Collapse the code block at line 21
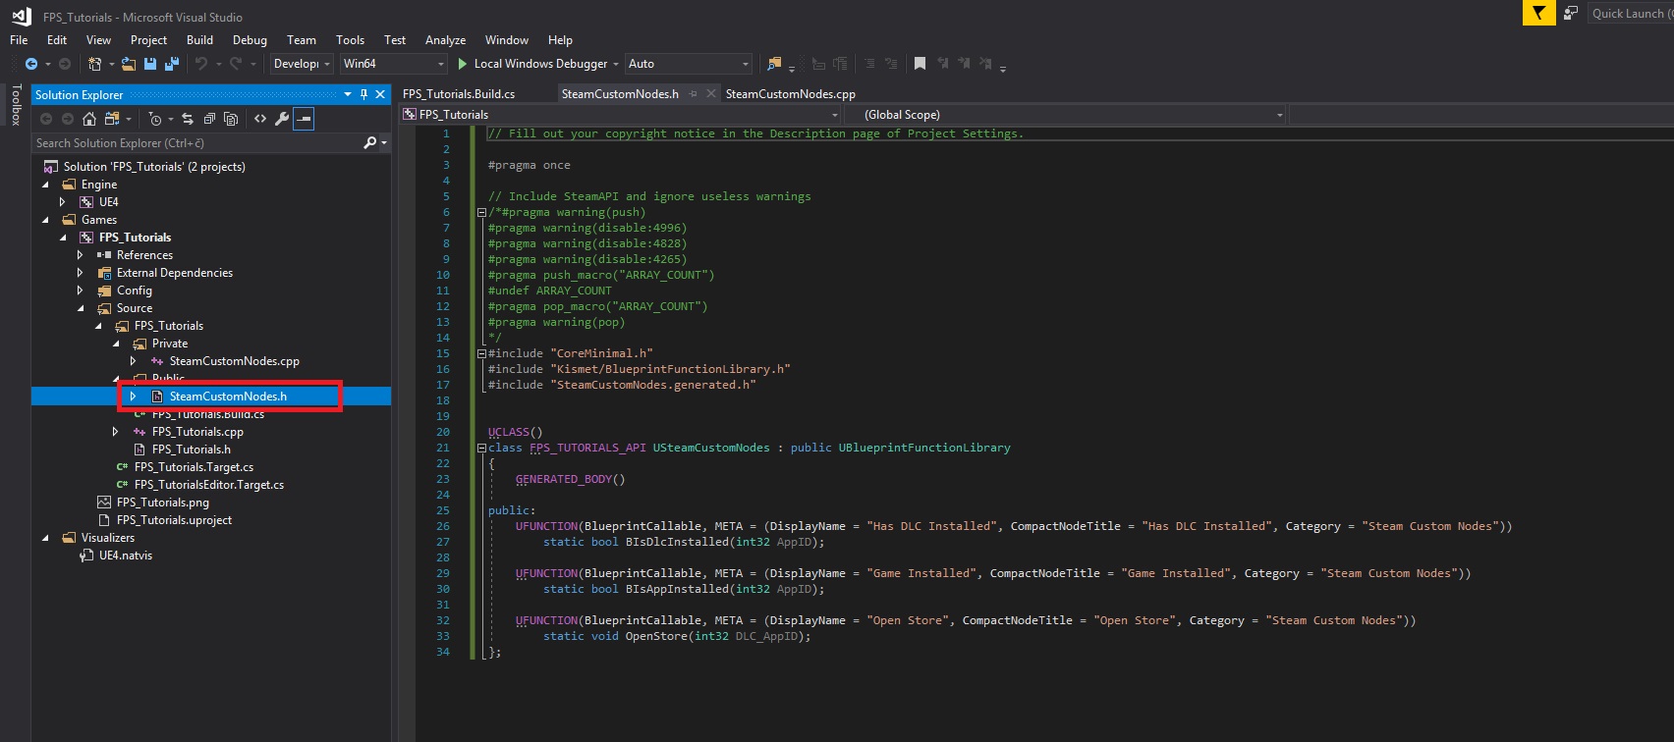 (x=481, y=448)
